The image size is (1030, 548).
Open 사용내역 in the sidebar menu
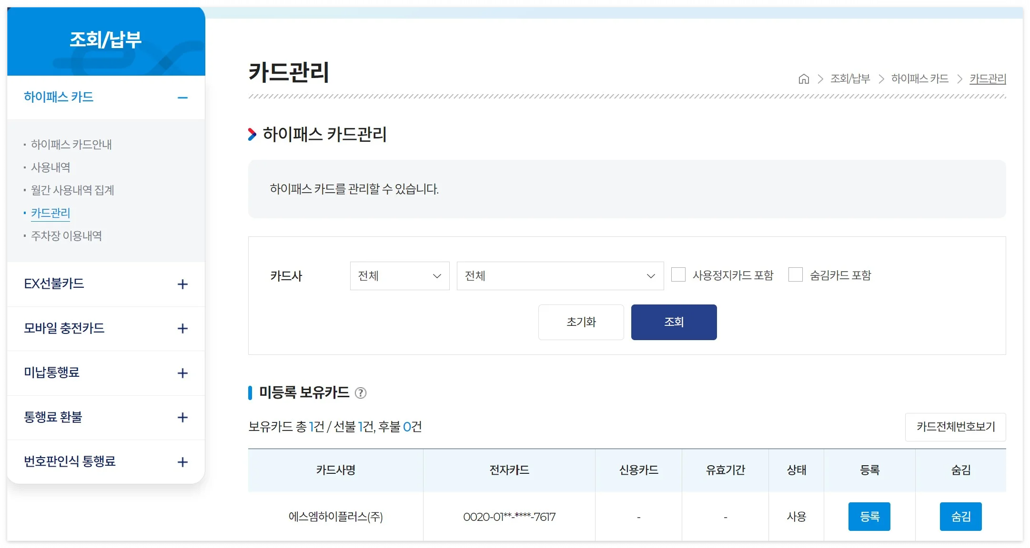[50, 167]
